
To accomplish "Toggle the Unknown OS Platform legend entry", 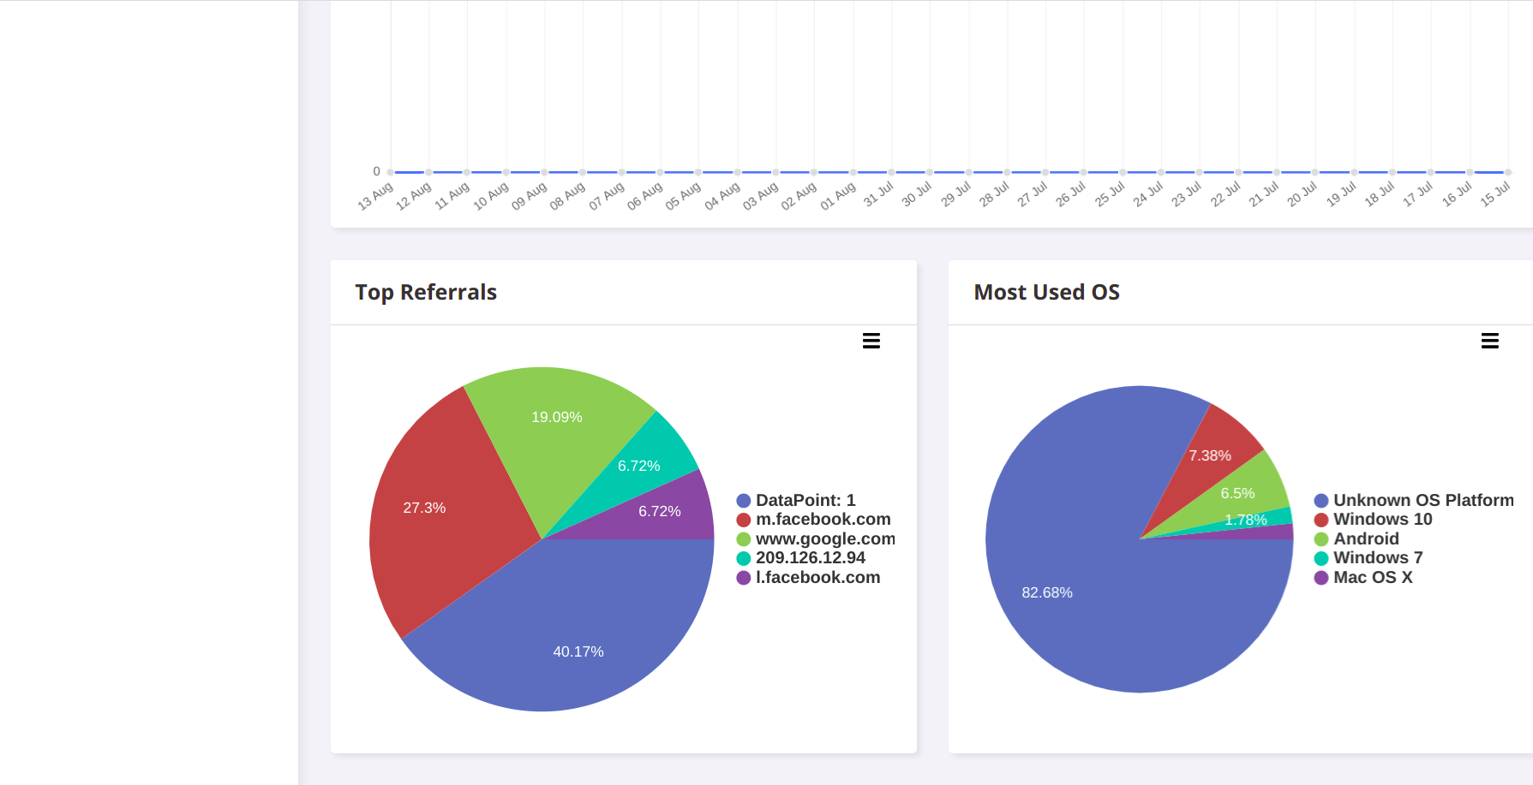I will click(1414, 500).
